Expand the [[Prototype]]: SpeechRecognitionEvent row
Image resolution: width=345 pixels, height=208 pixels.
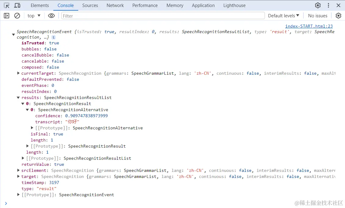pyautogui.click(x=19, y=195)
